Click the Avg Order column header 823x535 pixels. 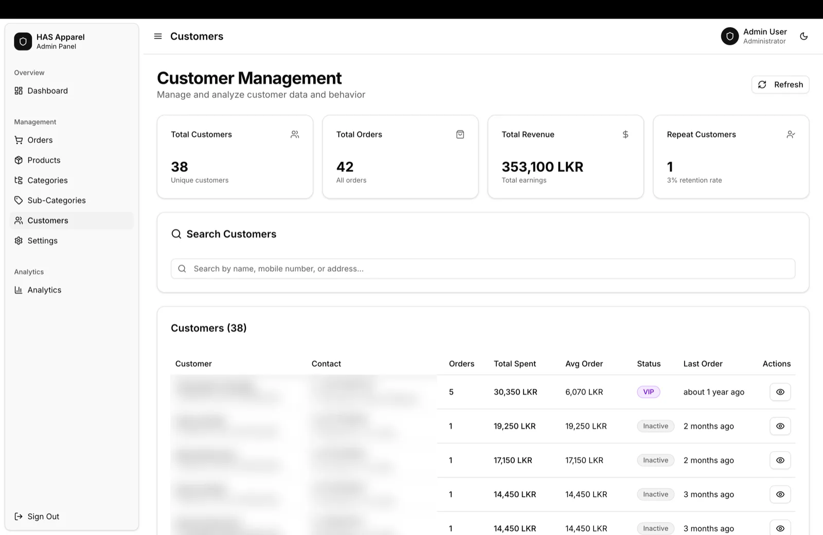click(584, 364)
